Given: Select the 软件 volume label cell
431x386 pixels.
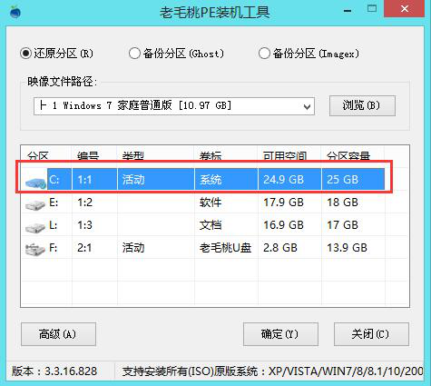Looking at the screenshot, I should point(211,203).
